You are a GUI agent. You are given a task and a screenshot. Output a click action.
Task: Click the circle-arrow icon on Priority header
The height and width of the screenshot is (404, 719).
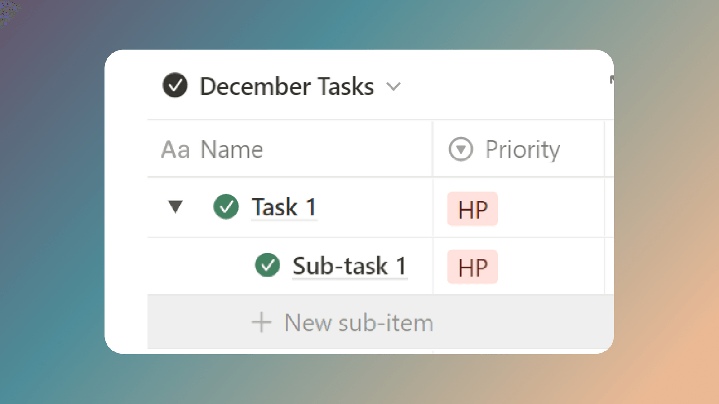461,149
